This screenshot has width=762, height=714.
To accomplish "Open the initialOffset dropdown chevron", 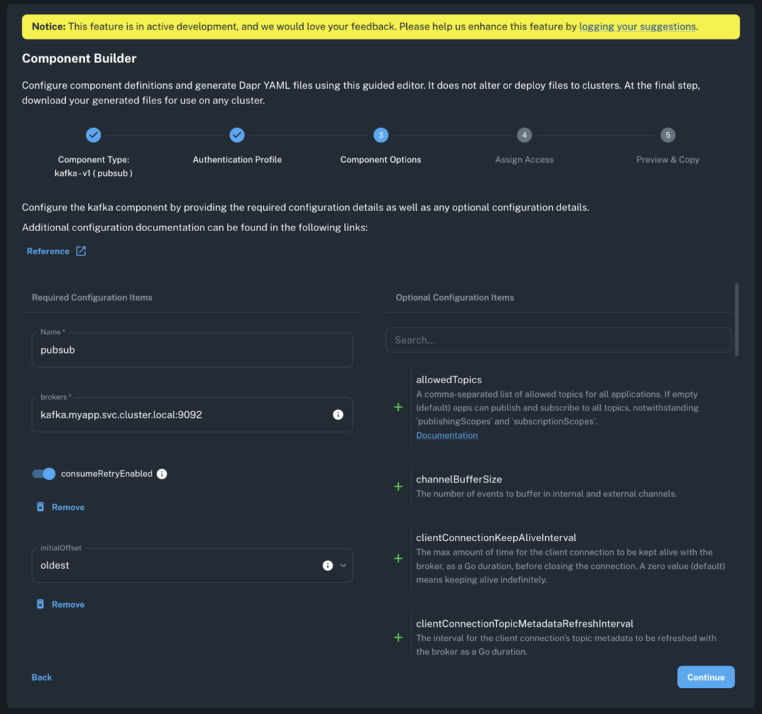I will [x=343, y=565].
